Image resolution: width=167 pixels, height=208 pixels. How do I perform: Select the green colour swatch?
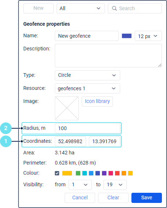(x=78, y=173)
